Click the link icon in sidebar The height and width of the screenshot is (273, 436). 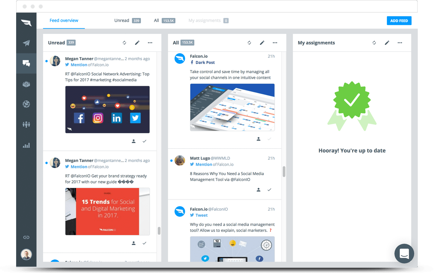coord(26,237)
